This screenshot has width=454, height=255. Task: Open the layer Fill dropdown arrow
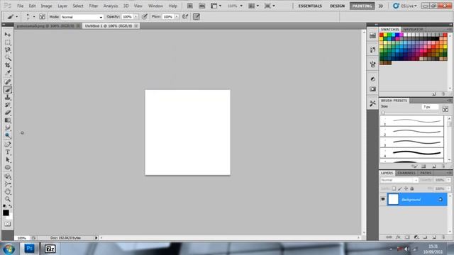(448, 188)
